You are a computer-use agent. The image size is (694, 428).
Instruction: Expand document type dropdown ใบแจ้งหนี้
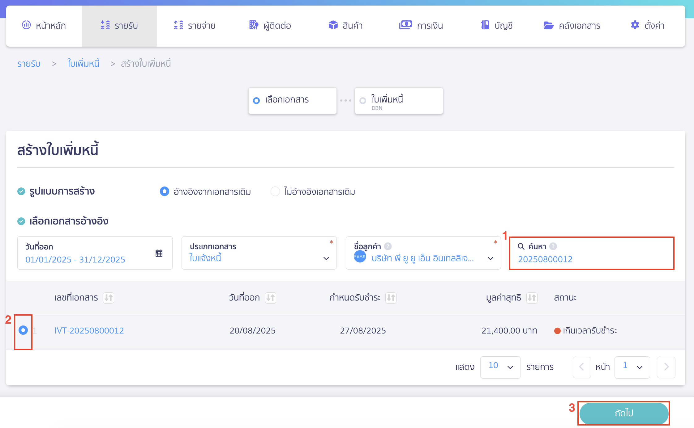pyautogui.click(x=326, y=258)
